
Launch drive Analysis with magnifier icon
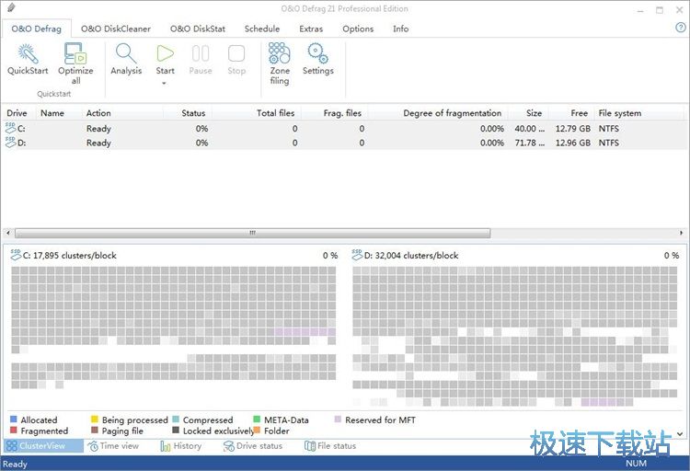click(126, 53)
